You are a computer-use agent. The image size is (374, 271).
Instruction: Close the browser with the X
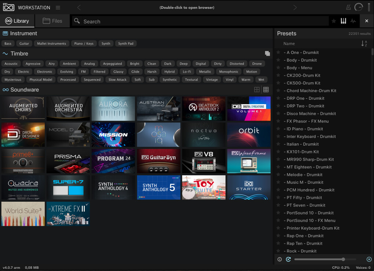pos(367,21)
